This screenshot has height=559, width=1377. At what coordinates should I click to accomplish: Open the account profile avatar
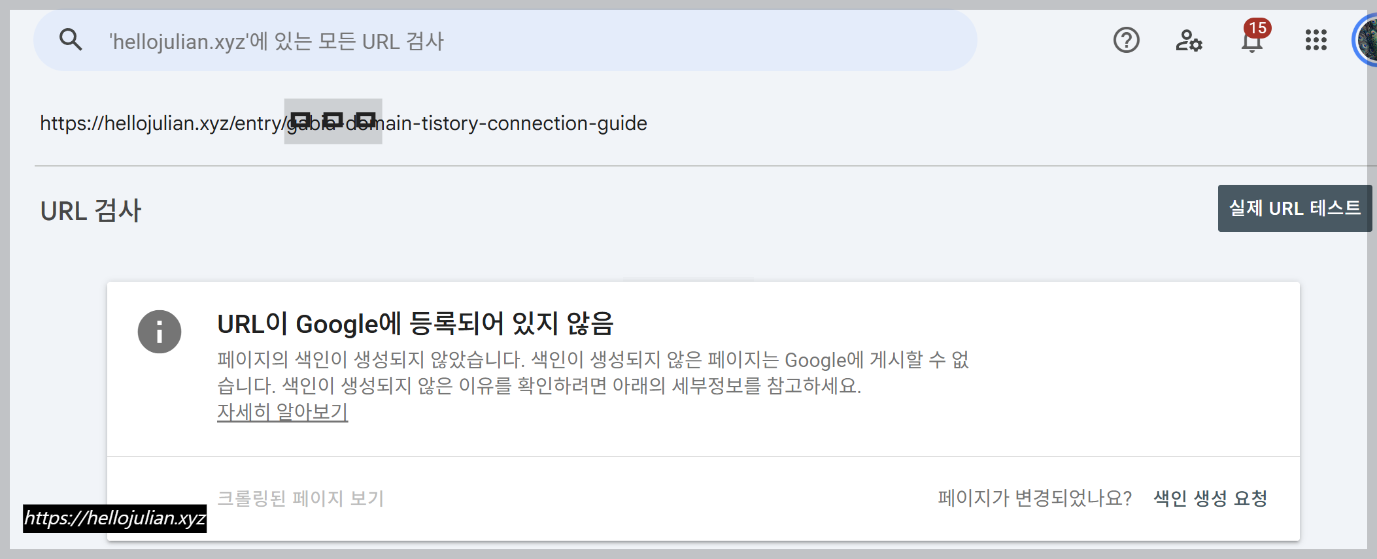tap(1365, 40)
